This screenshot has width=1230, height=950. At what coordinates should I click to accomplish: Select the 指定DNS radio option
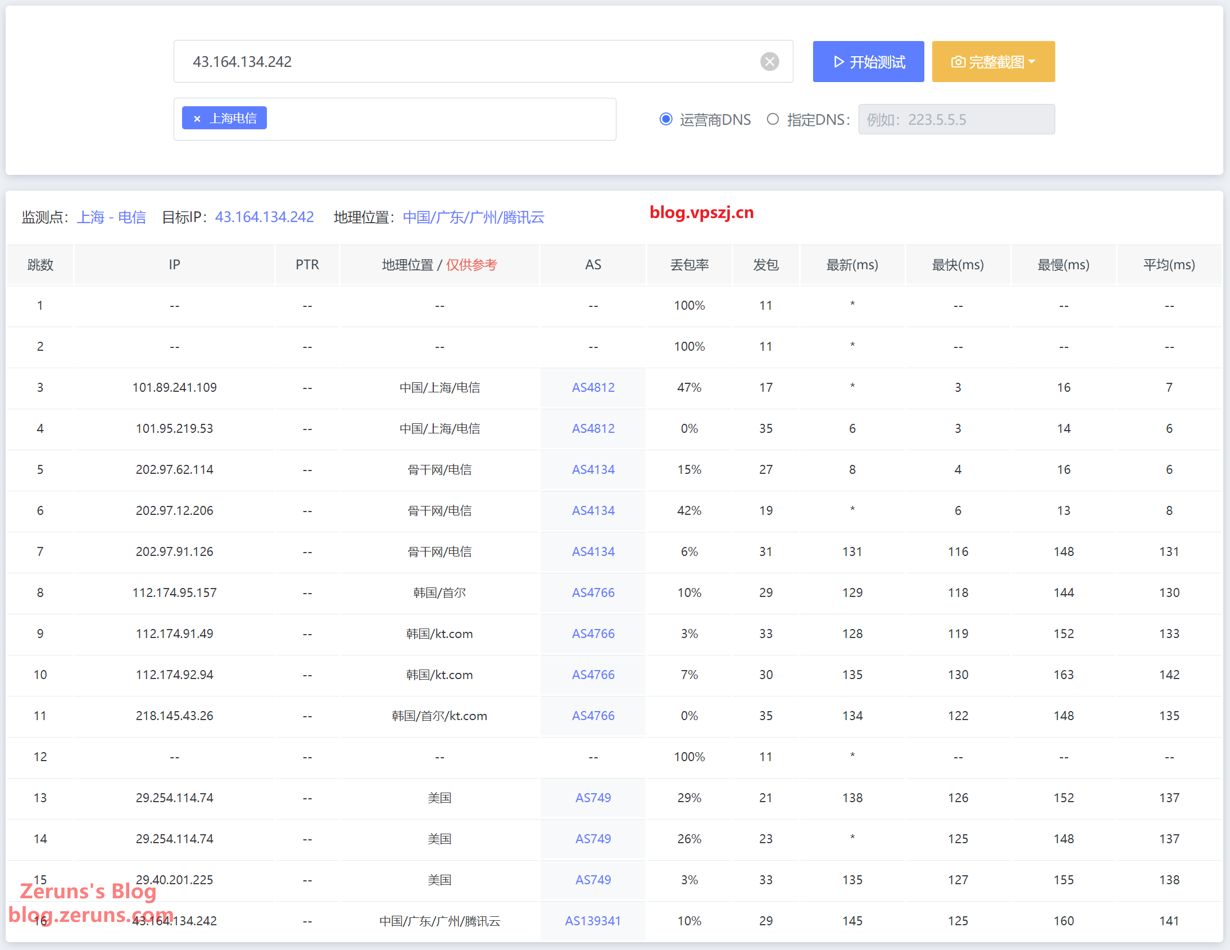pyautogui.click(x=773, y=119)
